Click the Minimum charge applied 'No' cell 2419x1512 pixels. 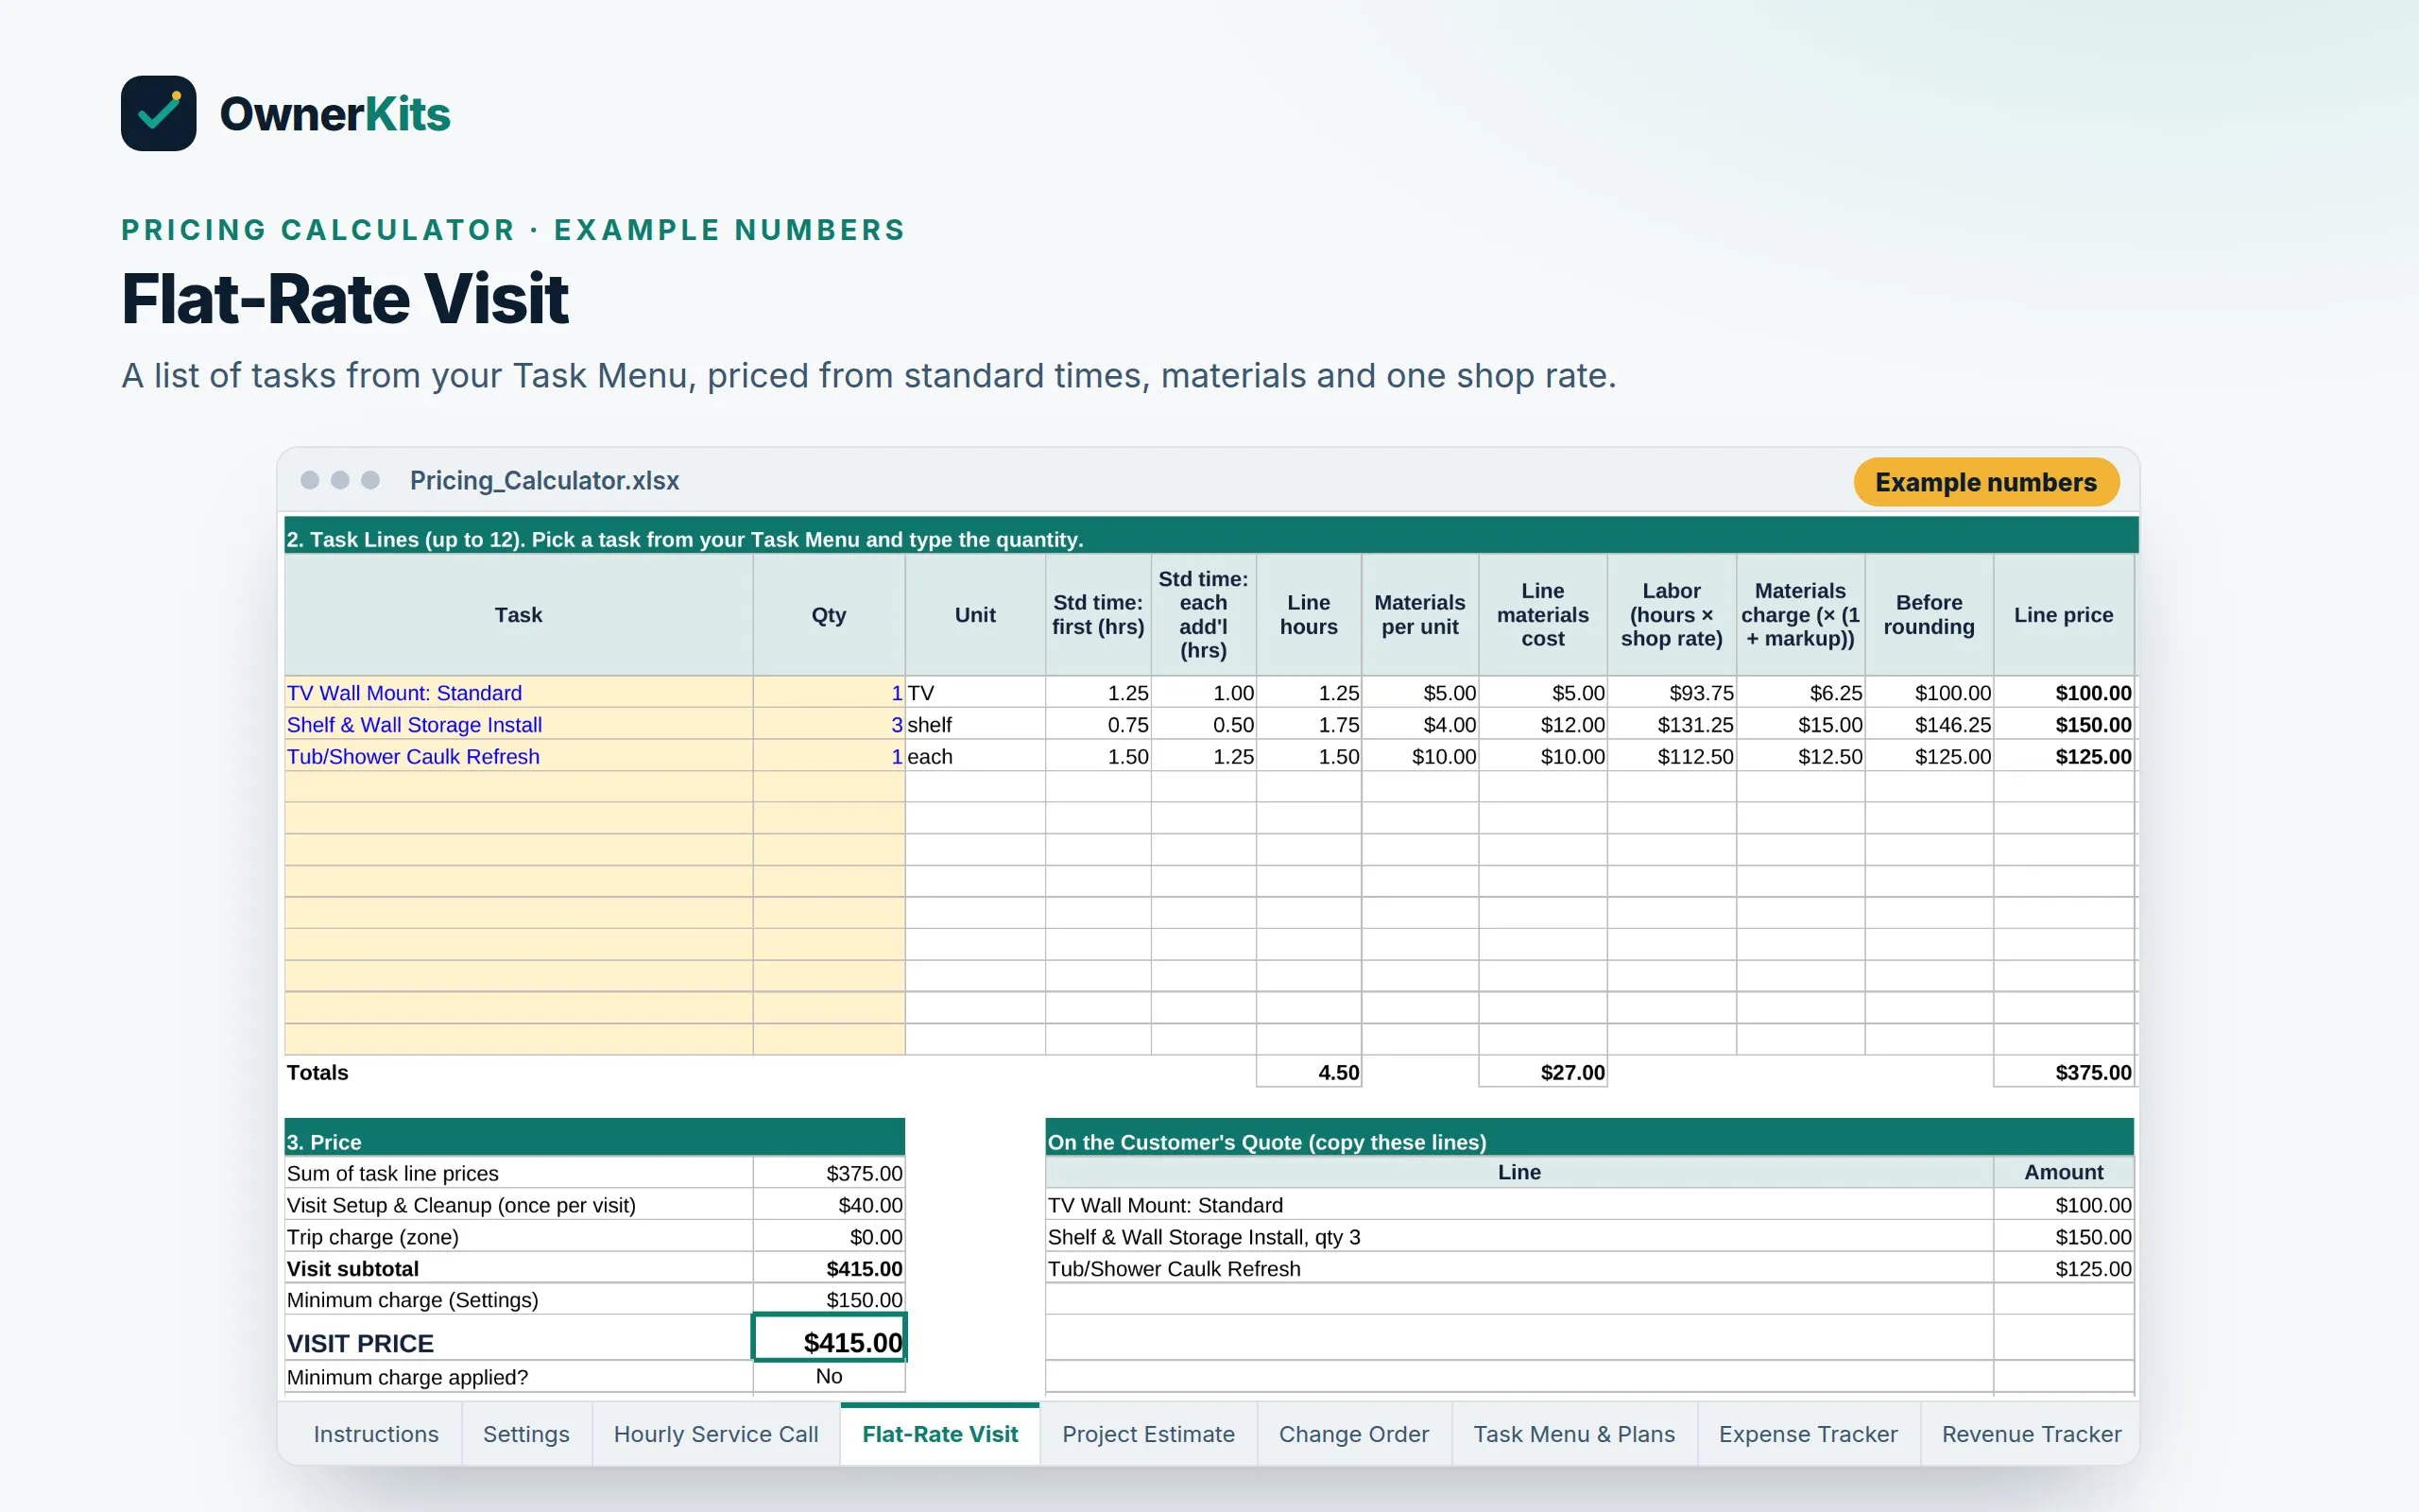point(829,1376)
